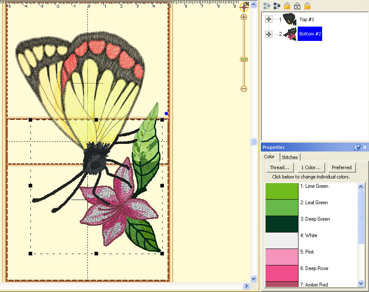This screenshot has height=292, width=369.
Task: Click the zoom out minus icon
Action: [244, 89]
